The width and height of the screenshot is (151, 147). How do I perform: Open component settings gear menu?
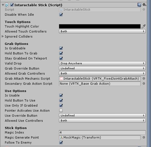pyautogui.click(x=144, y=4)
